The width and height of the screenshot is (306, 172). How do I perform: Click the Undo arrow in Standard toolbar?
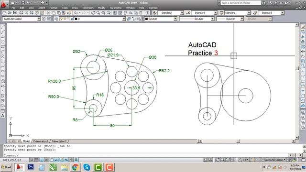pos(76,13)
